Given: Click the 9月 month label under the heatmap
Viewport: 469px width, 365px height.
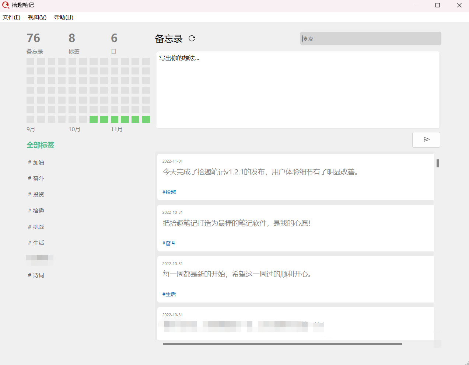Looking at the screenshot, I should click(x=31, y=129).
